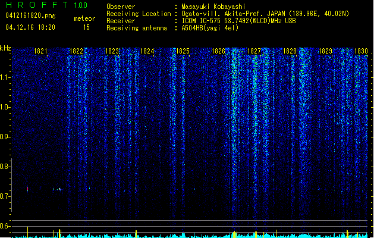
Task: Click the 1824 time marker
Action: tap(147, 51)
